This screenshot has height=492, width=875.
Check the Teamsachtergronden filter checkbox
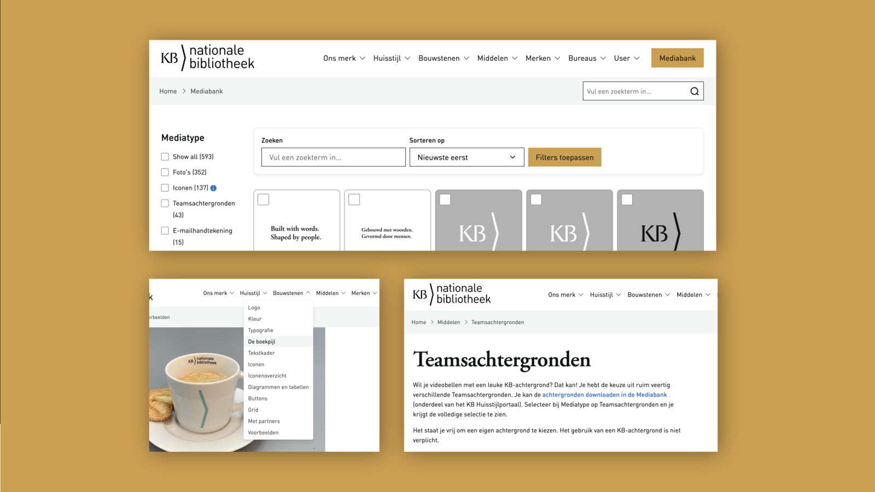(165, 203)
